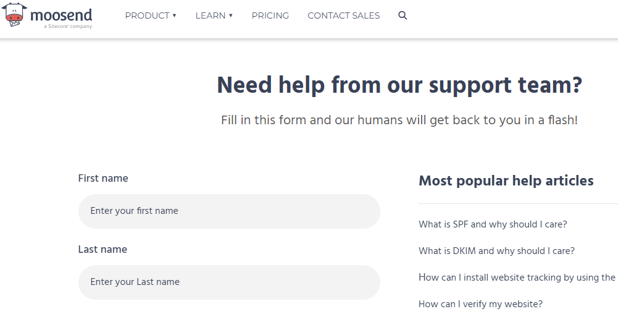Open the site search magnifier icon
618x314 pixels.
[x=403, y=15]
